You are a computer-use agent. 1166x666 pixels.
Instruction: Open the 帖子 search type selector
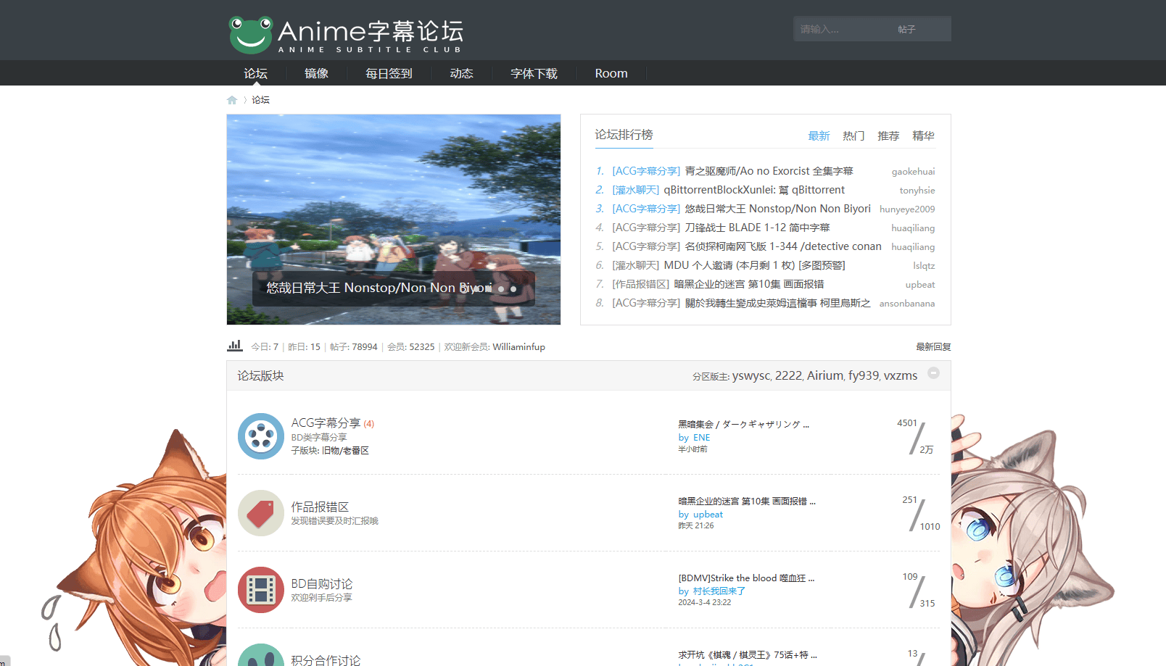(x=907, y=28)
